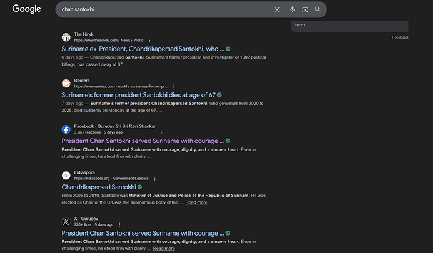This screenshot has width=434, height=253.
Task: Open Google Lens image search
Action: [x=305, y=10]
